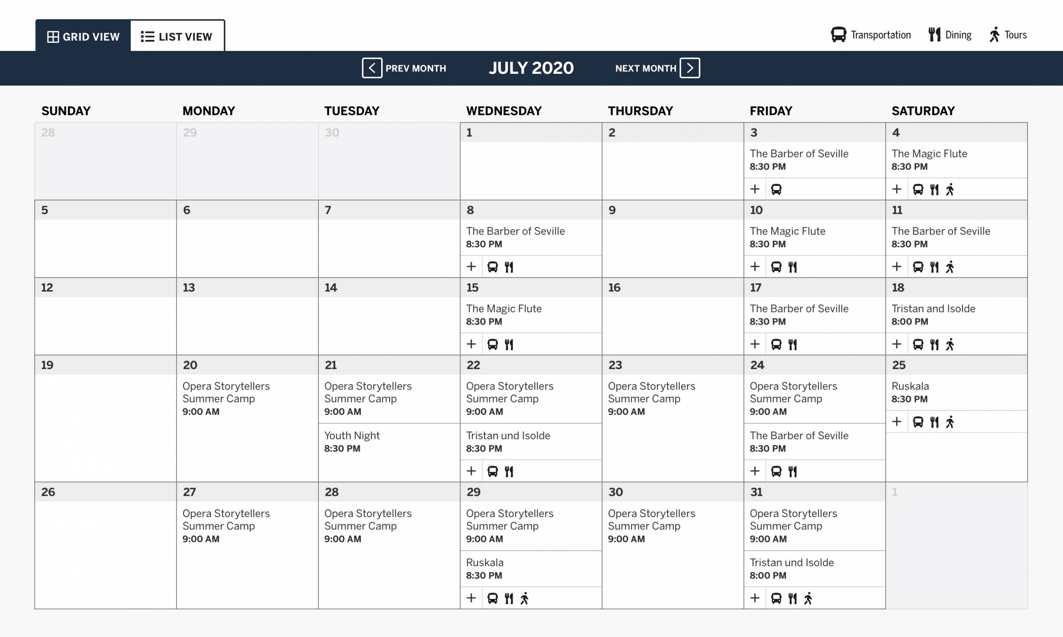Expand plus sign for July 18 event
Viewport: 1063px width, 637px height.
(x=896, y=344)
